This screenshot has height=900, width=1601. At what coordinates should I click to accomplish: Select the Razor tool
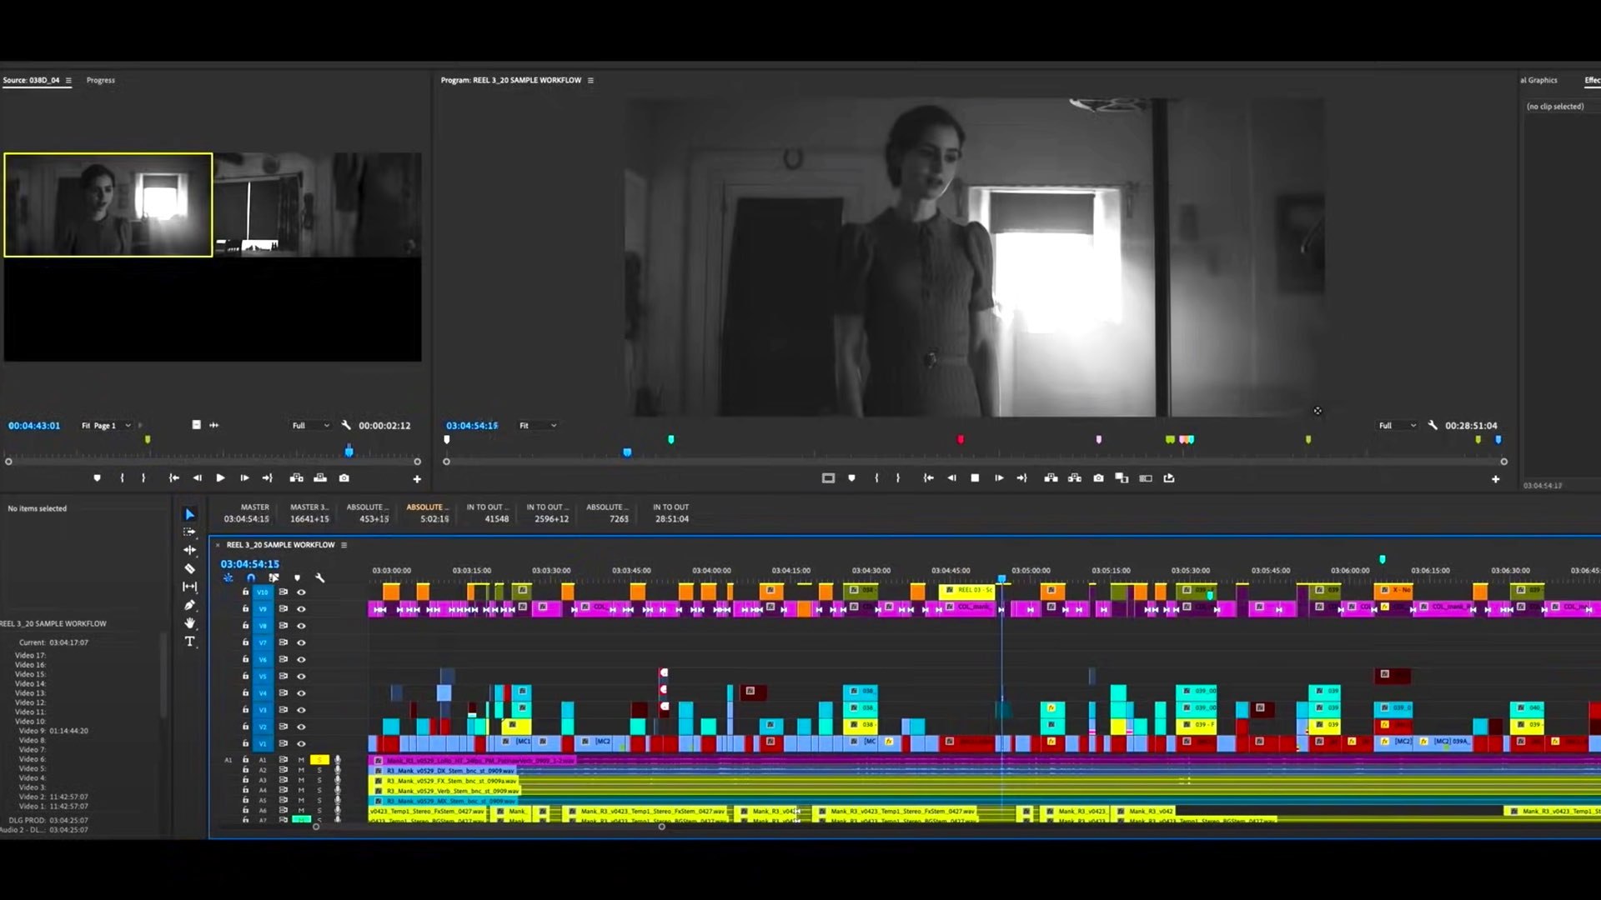(x=189, y=568)
